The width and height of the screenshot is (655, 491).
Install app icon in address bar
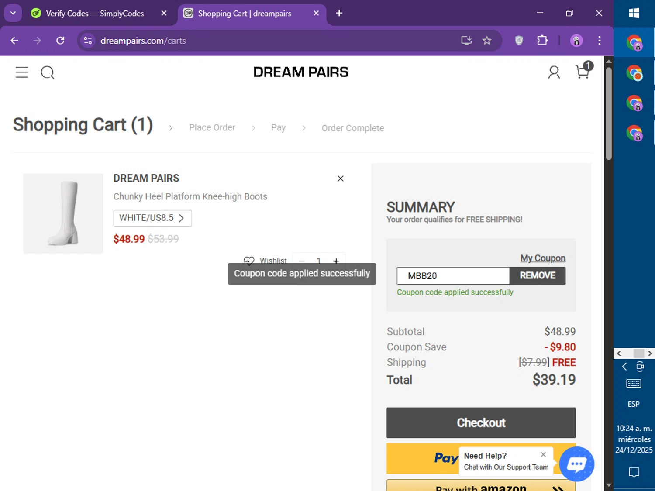(466, 41)
